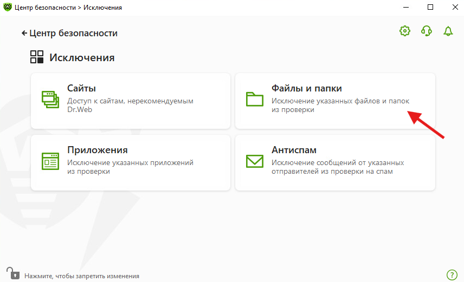Close the Dr.Web window
Viewport: 464px width, 282px height.
455,7
